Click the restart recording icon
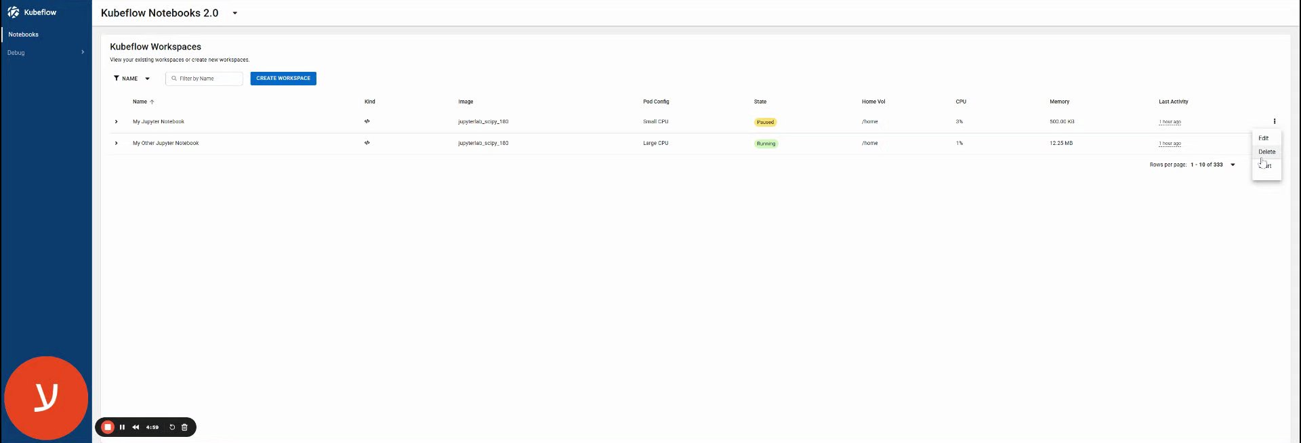The image size is (1301, 443). [x=172, y=427]
